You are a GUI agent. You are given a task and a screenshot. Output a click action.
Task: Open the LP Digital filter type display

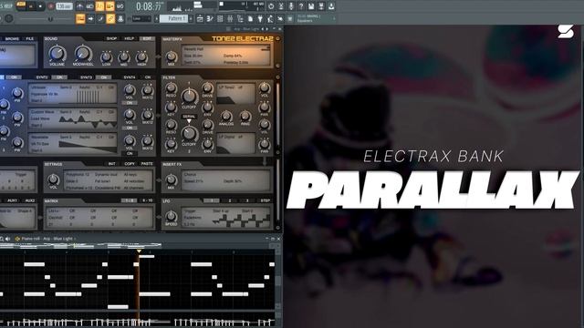pyautogui.click(x=235, y=143)
